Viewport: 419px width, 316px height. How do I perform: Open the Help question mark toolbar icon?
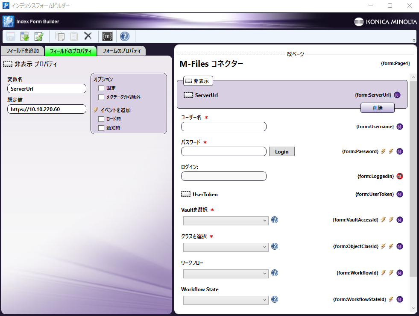pyautogui.click(x=125, y=36)
